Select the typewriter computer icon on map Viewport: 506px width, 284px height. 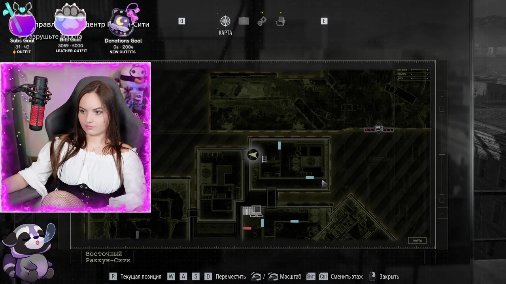[256, 211]
